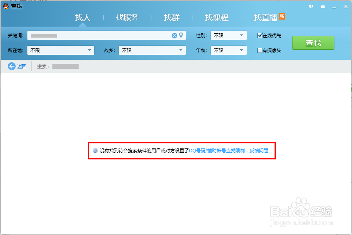This screenshot has width=352, height=235.
Task: Open the 性别 dropdown
Action: pyautogui.click(x=228, y=36)
